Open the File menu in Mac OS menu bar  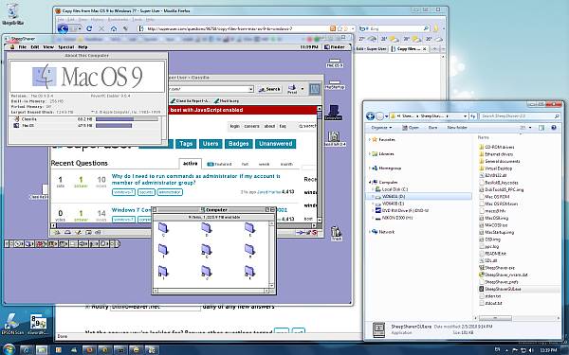pyautogui.click(x=23, y=47)
